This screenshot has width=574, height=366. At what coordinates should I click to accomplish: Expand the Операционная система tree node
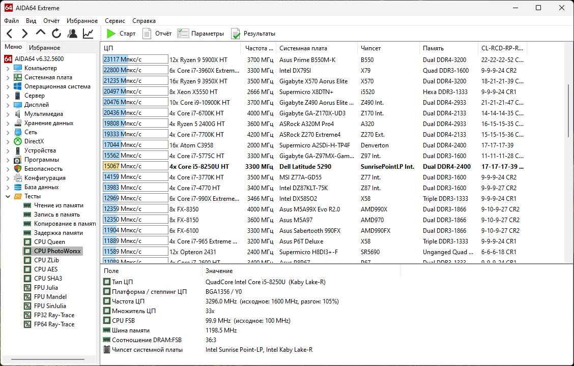(8, 86)
